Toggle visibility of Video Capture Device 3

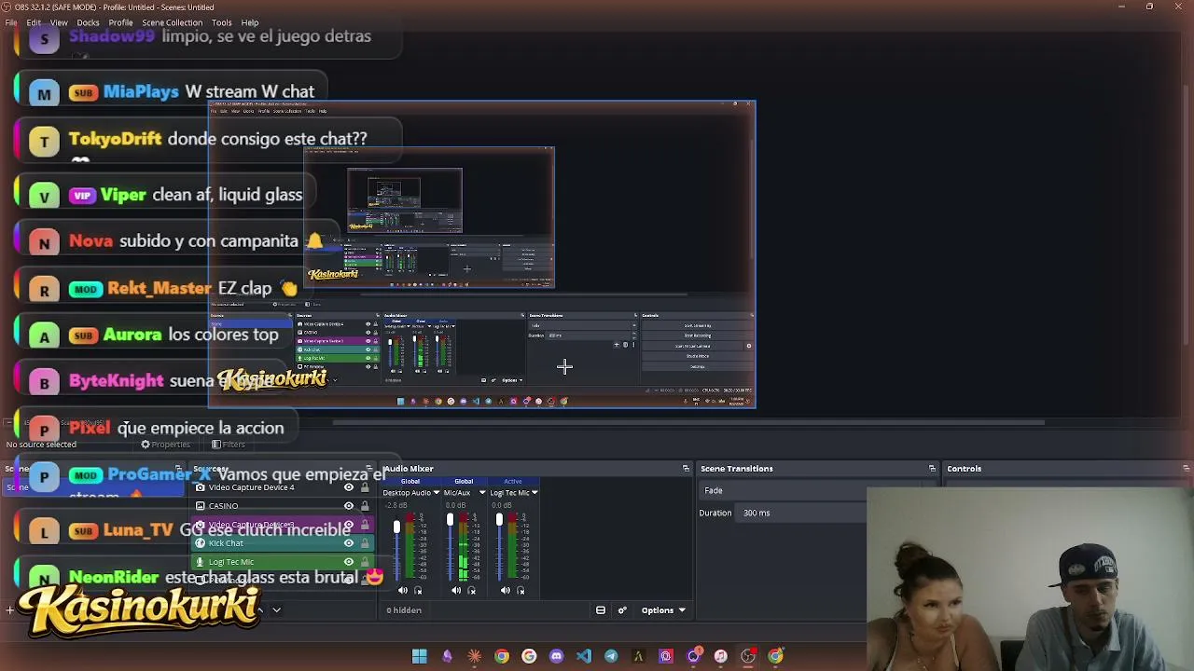point(349,525)
